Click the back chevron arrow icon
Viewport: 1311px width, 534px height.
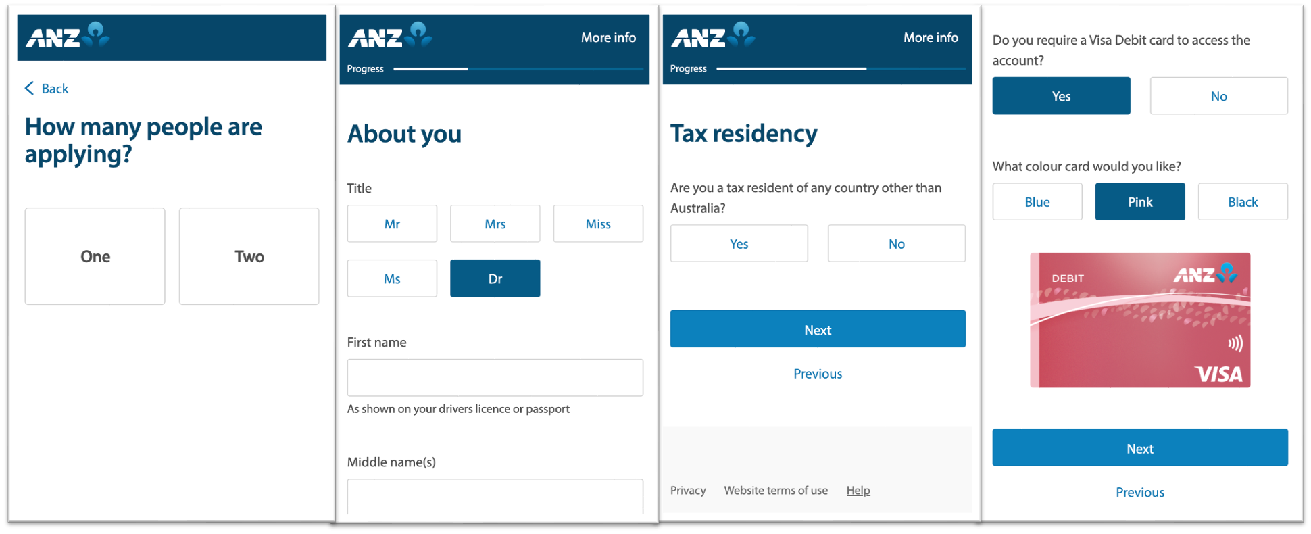[29, 89]
